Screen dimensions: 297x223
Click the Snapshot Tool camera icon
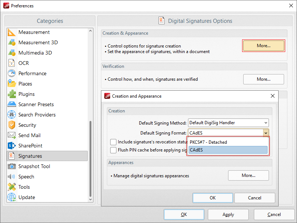pos(11,166)
